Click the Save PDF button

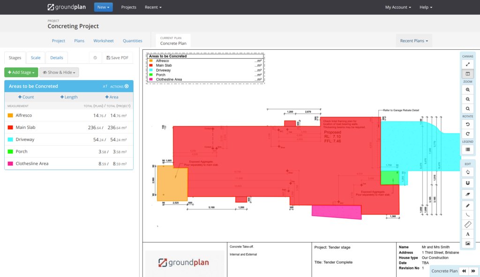[x=117, y=57]
